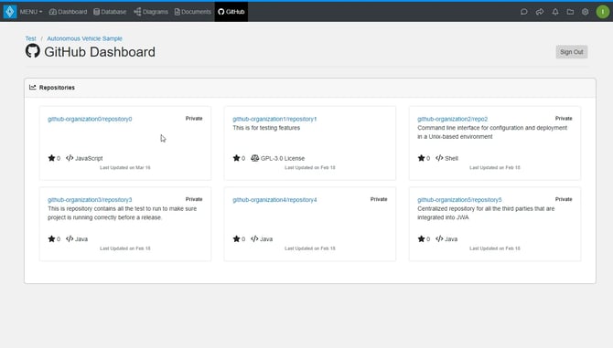Click the star icon on repo2 card

pos(421,158)
